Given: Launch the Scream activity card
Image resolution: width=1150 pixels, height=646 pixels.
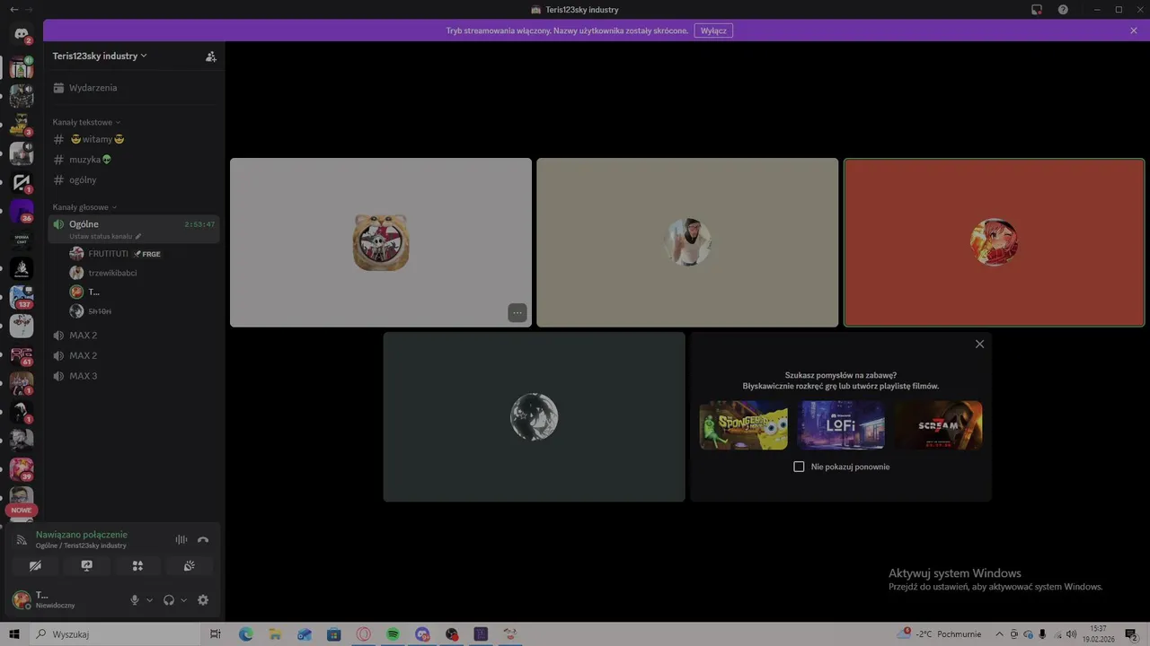Looking at the screenshot, I should coord(938,425).
